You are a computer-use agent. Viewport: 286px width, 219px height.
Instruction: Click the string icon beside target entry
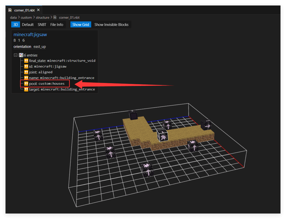(x=26, y=89)
